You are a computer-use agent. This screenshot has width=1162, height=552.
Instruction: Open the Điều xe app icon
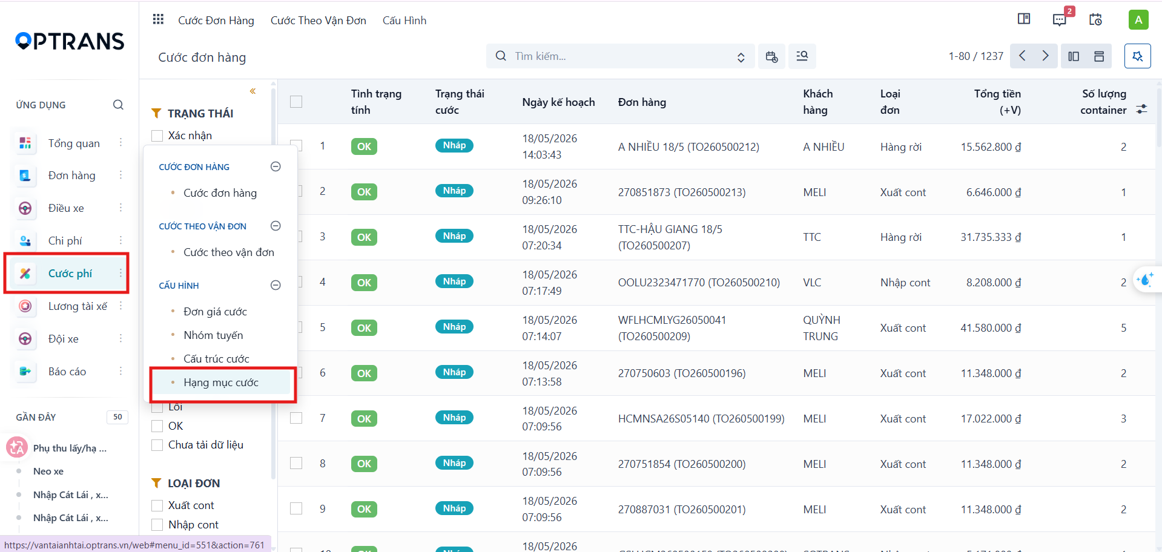tap(25, 208)
